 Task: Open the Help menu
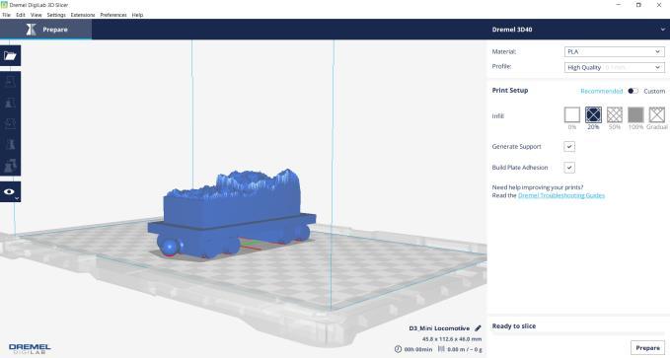point(137,15)
